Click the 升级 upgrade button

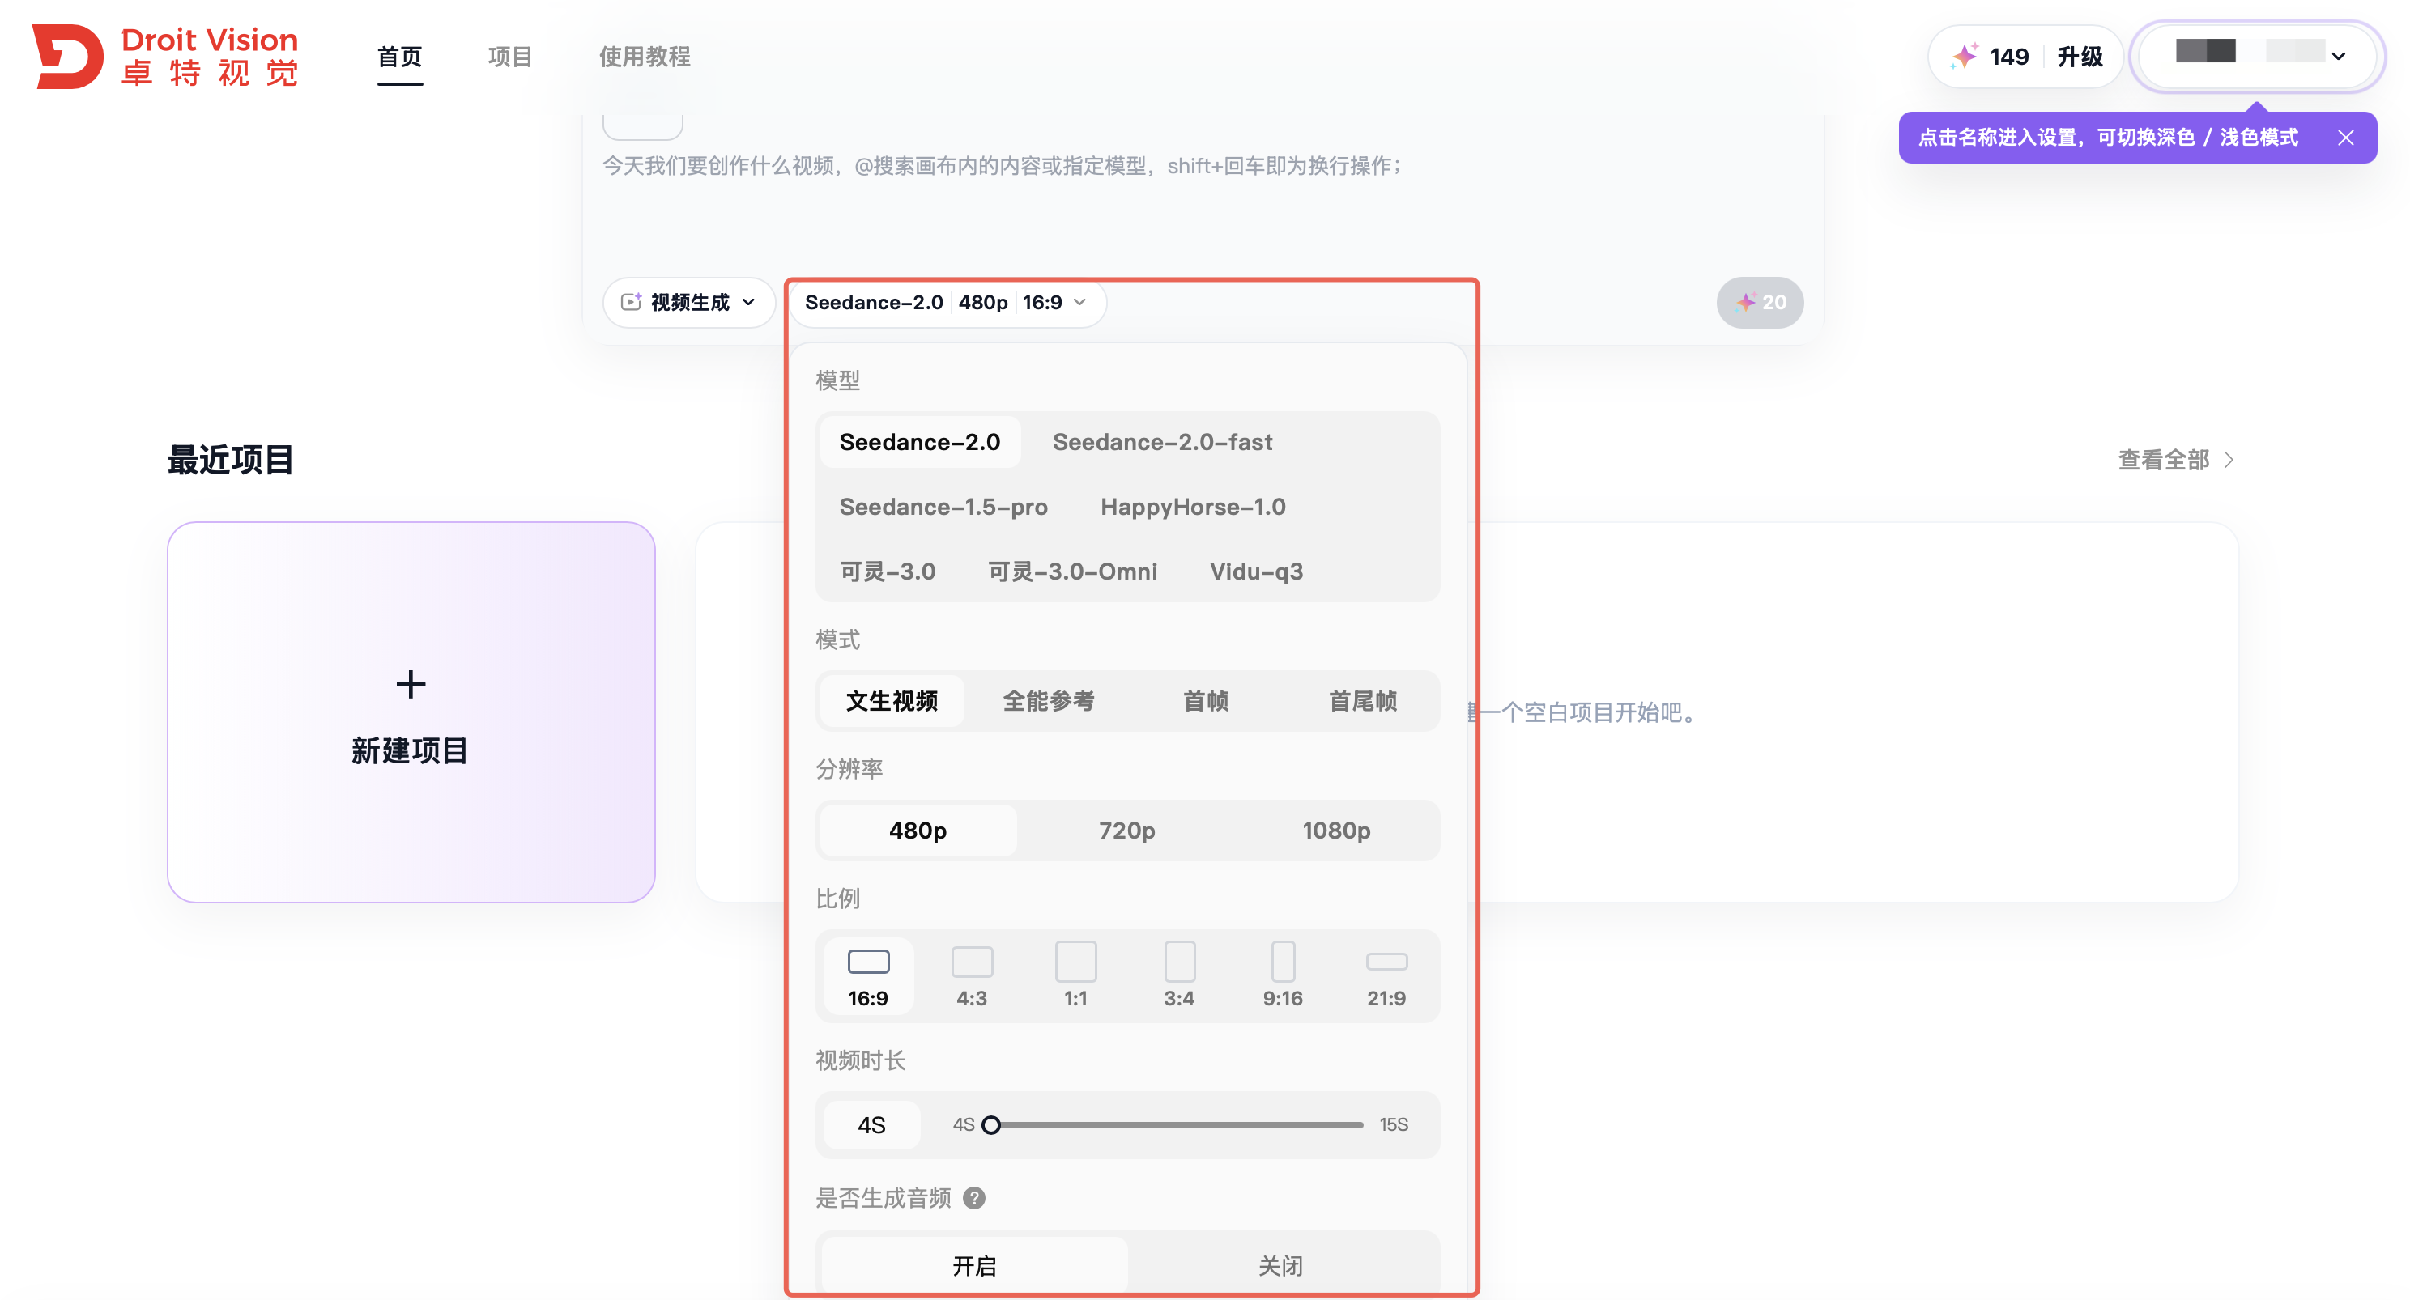pyautogui.click(x=2080, y=57)
